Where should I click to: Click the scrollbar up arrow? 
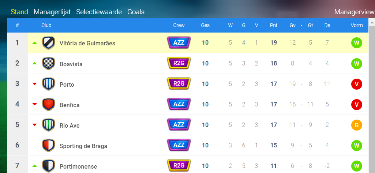click(372, 23)
